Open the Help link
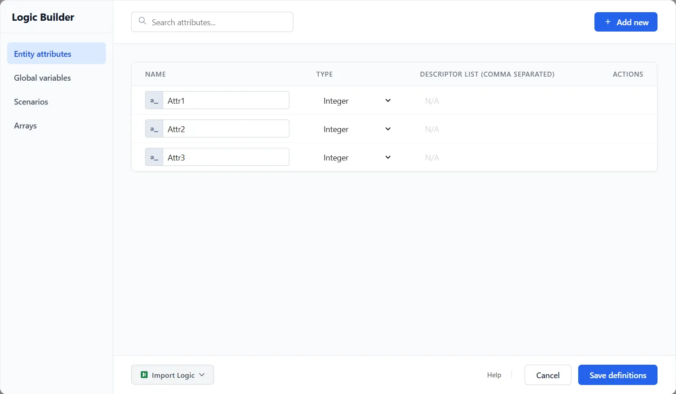This screenshot has width=676, height=394. (x=494, y=375)
